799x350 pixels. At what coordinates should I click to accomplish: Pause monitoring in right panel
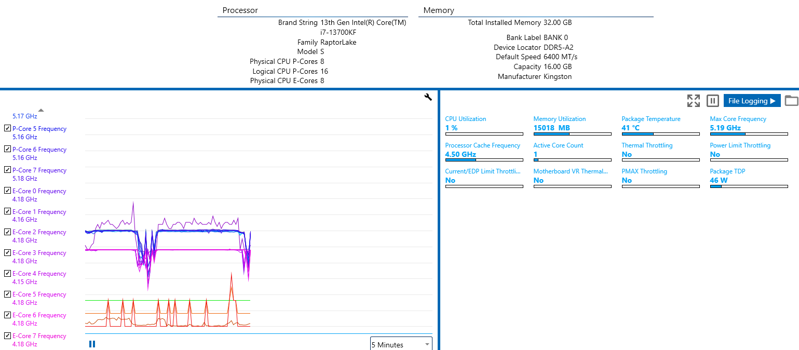713,101
